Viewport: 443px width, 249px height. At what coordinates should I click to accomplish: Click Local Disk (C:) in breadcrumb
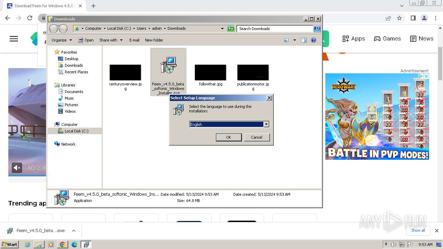tap(119, 28)
